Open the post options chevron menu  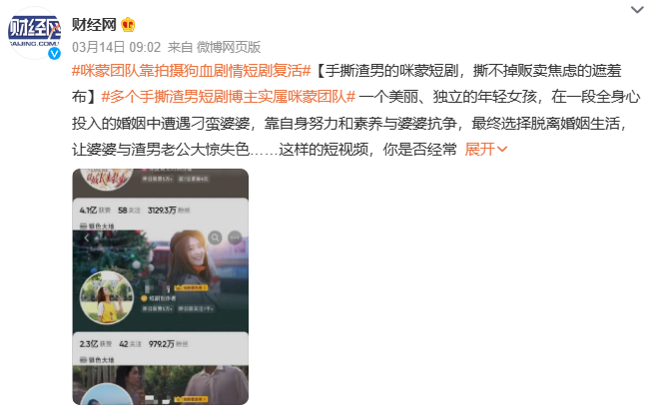[637, 10]
